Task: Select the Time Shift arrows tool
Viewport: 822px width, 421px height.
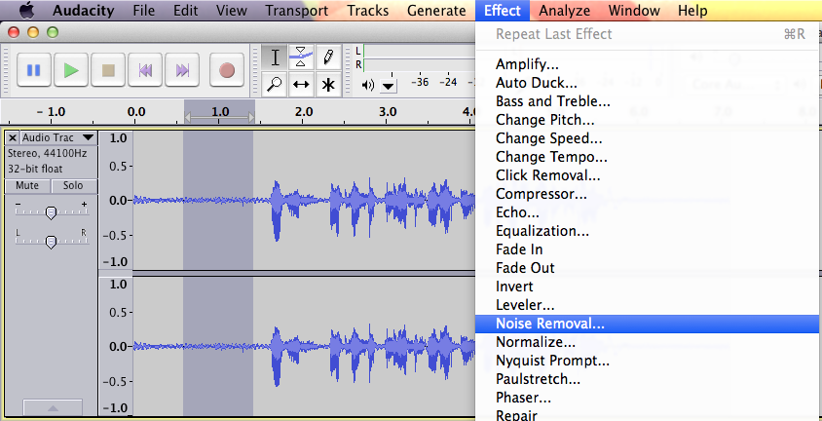Action: tap(302, 84)
